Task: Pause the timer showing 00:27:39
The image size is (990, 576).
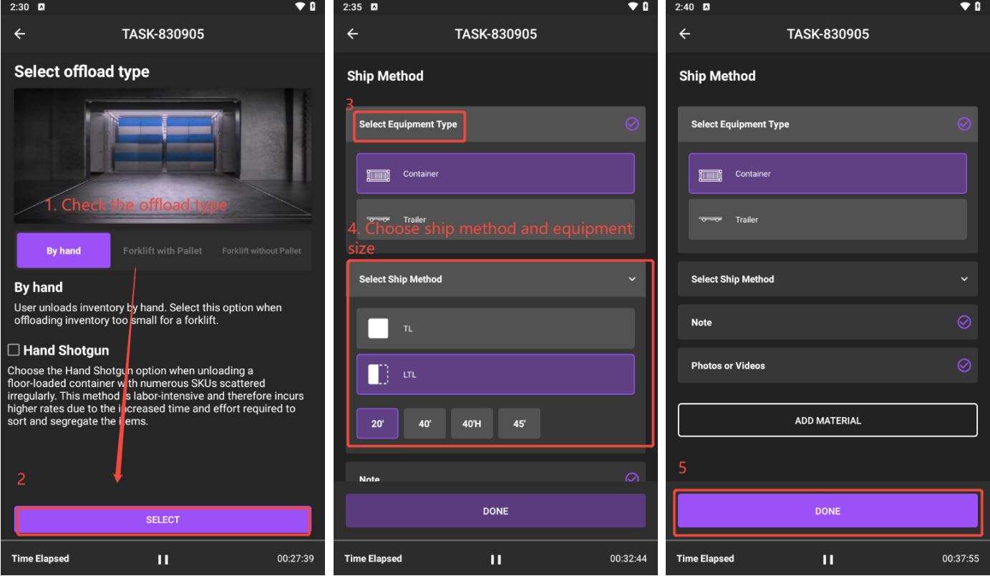Action: pos(163,559)
